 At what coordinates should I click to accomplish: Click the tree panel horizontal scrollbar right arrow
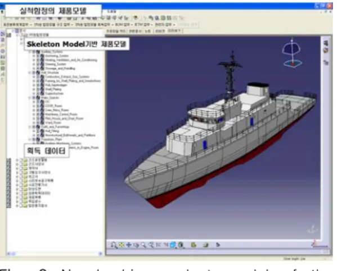pyautogui.click(x=100, y=254)
